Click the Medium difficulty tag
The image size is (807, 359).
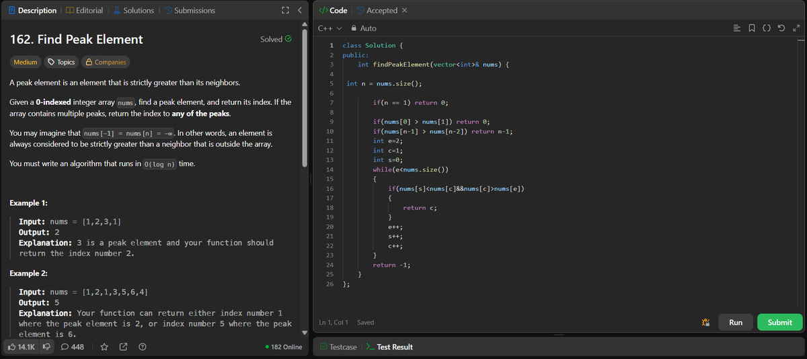tap(26, 62)
